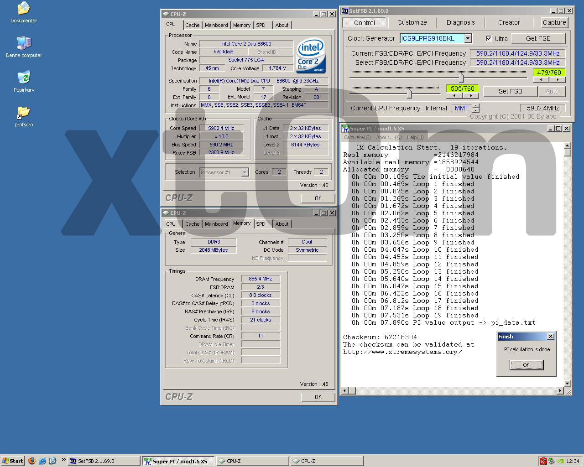Click the Get FSB button
Image resolution: width=584 pixels, height=467 pixels.
pos(538,39)
